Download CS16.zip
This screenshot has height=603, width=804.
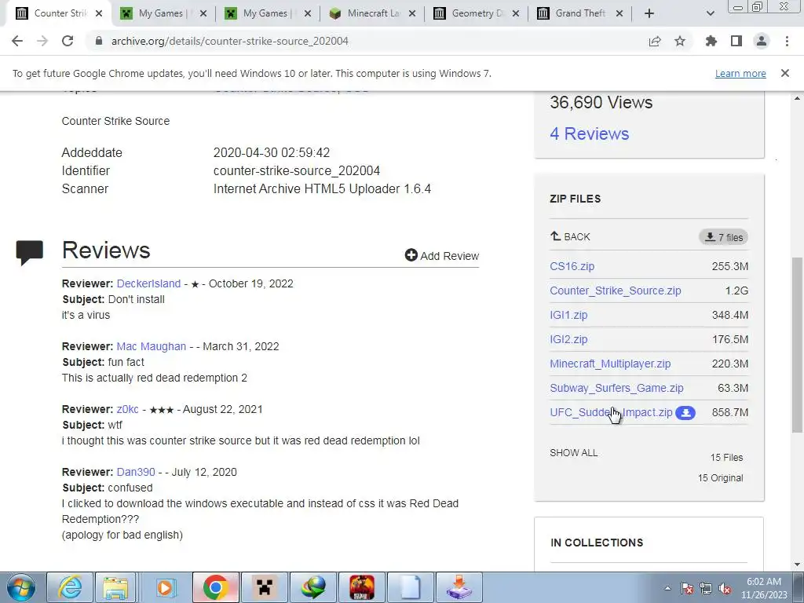point(572,266)
